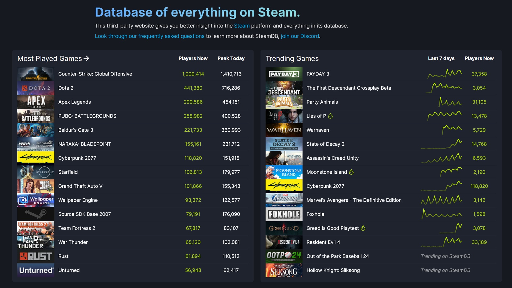Follow the Steam hyperlink in the description
512x288 pixels.
241,26
